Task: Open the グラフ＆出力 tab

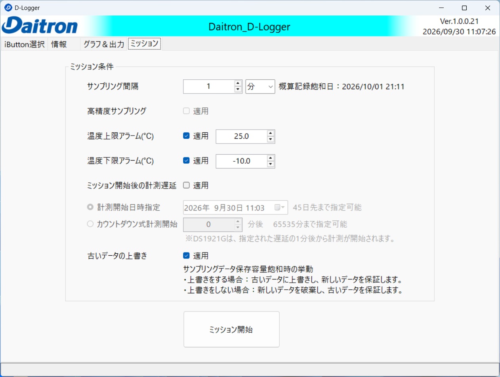Action: [104, 44]
